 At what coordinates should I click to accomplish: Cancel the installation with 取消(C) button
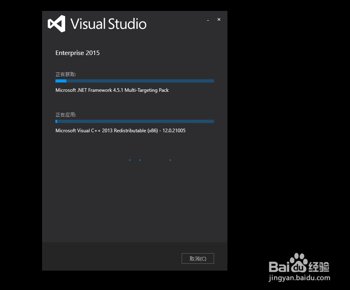[198, 258]
